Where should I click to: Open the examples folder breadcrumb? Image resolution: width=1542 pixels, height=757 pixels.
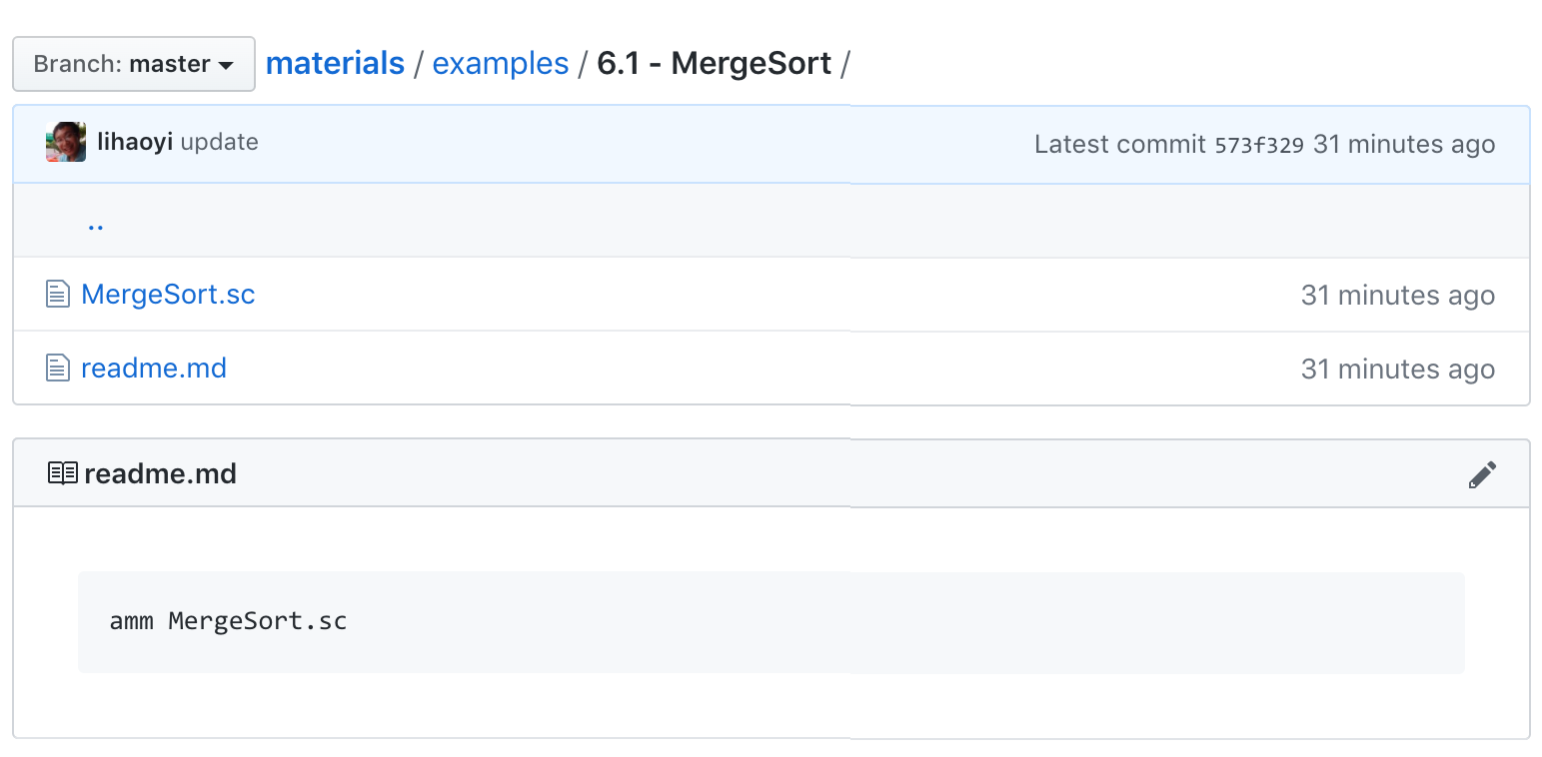click(x=500, y=63)
